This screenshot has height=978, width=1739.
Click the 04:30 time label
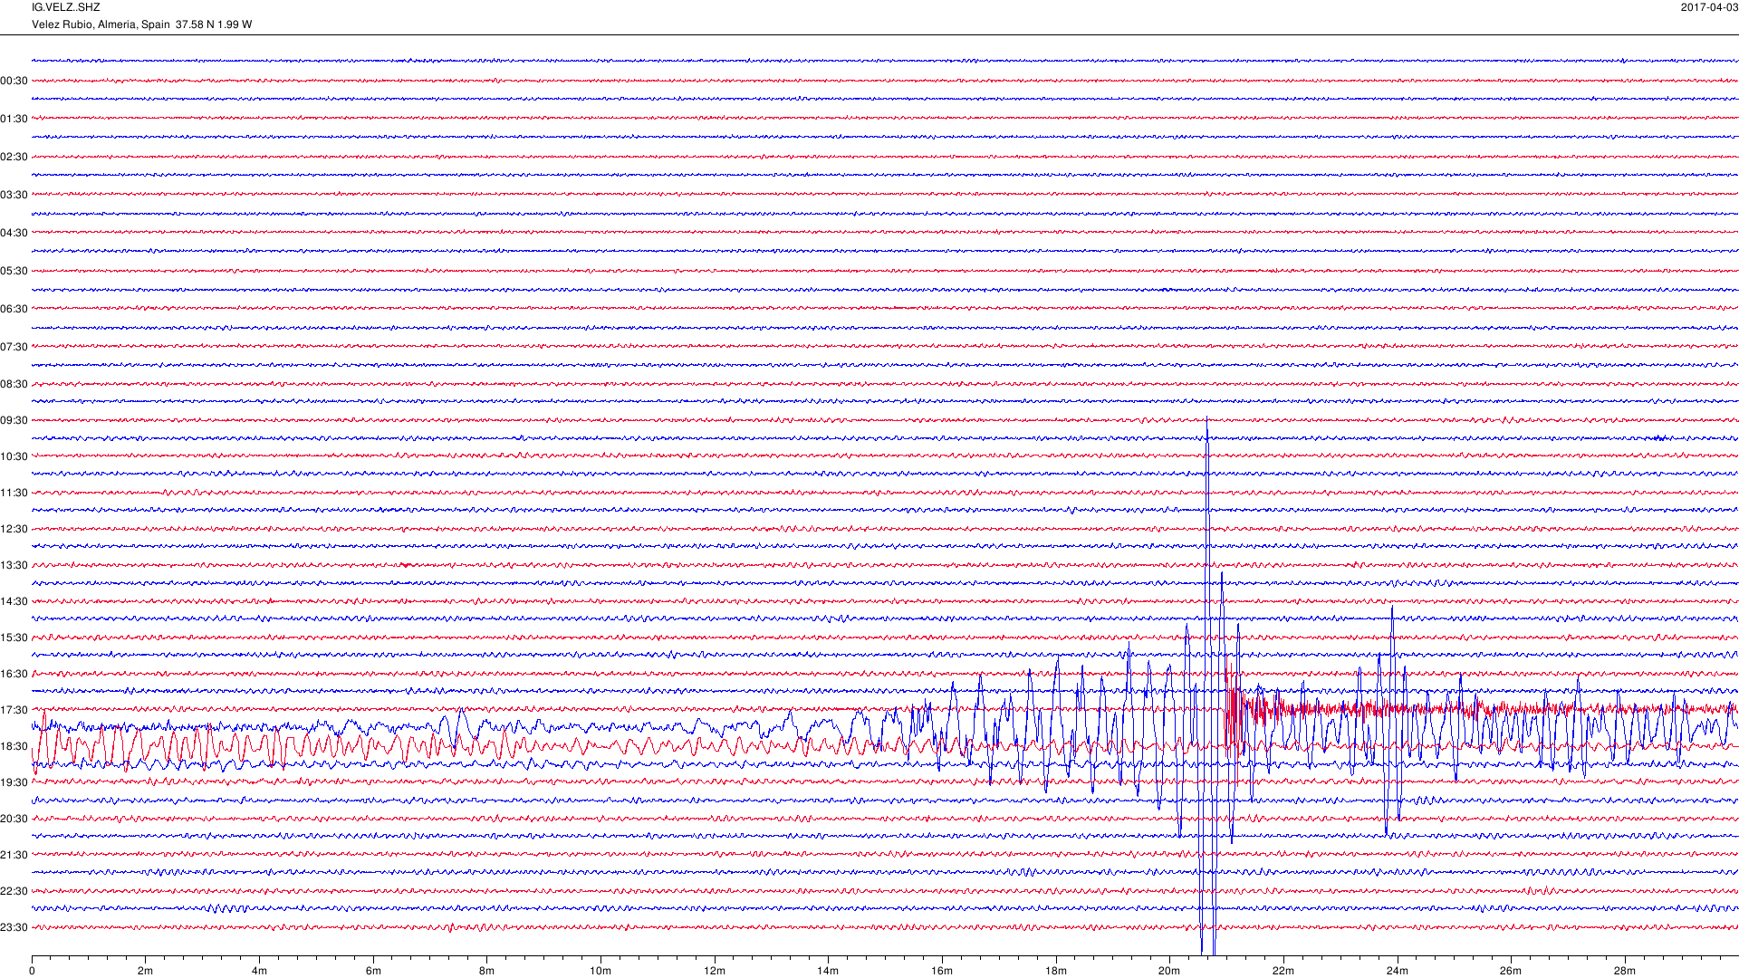[14, 233]
